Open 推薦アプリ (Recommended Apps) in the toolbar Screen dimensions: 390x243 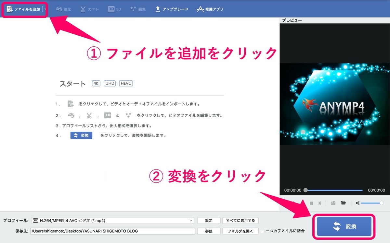tap(210, 9)
